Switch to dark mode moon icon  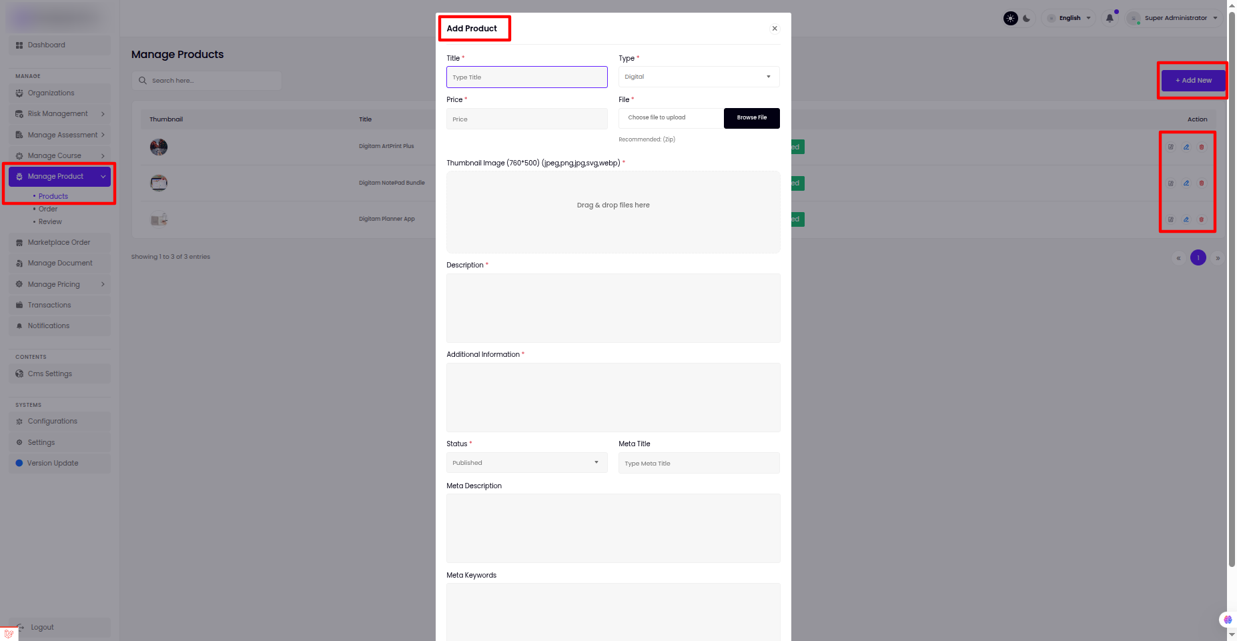coord(1027,19)
